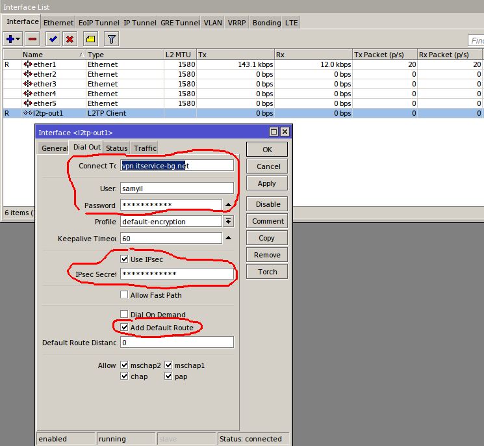This screenshot has width=484, height=446.
Task: Click the Cancel button
Action: [267, 166]
